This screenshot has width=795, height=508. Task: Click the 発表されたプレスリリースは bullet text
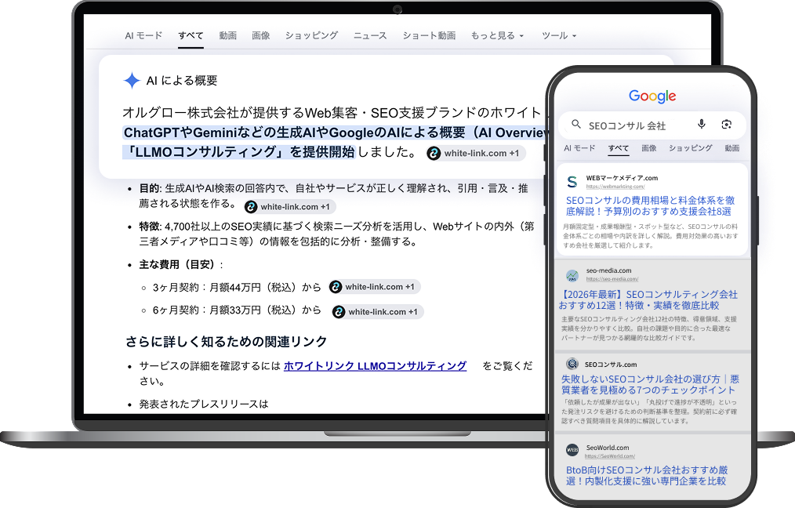[204, 404]
